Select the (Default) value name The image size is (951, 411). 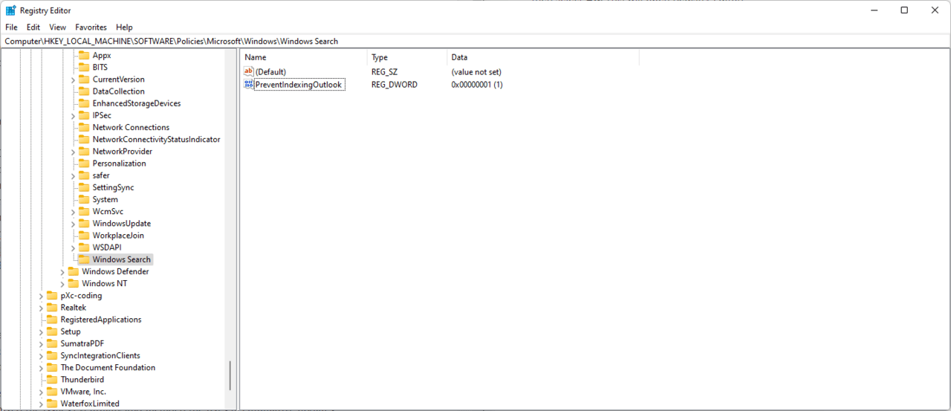tap(270, 72)
